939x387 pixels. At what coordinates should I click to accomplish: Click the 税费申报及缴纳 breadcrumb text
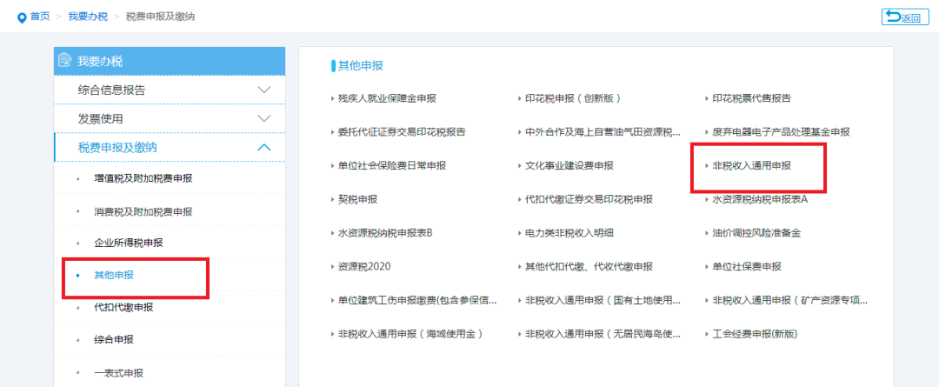tap(160, 17)
